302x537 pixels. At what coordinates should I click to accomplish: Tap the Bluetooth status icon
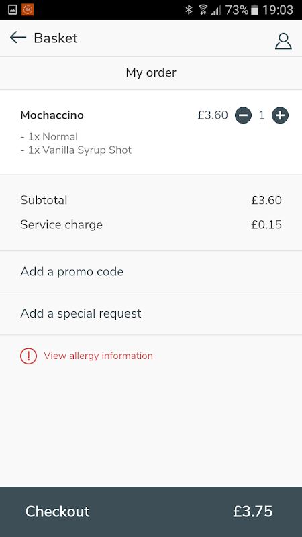tap(189, 10)
